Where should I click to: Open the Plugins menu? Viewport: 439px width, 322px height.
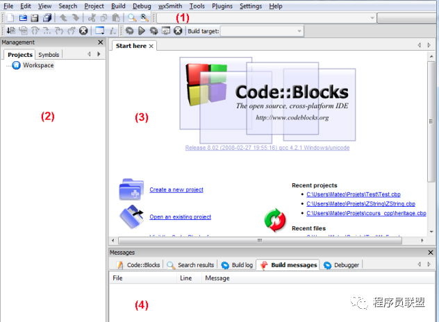[222, 6]
